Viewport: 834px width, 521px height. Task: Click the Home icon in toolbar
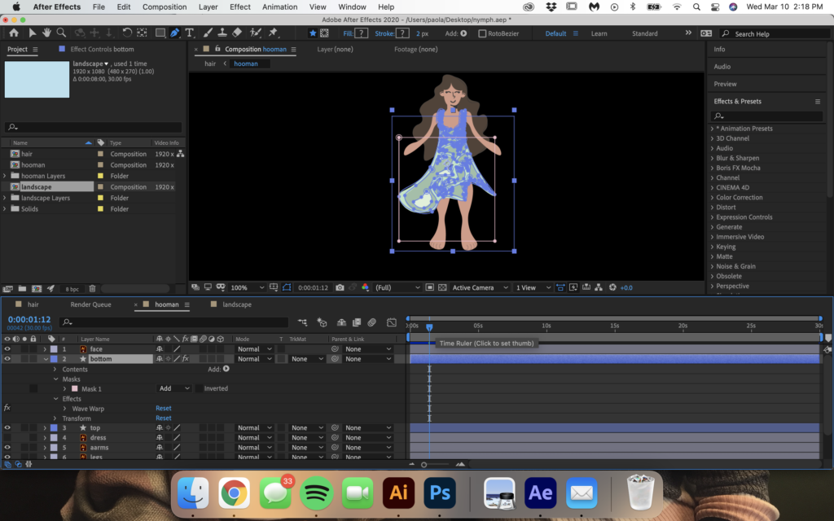14,33
